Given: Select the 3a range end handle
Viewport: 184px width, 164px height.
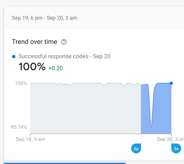Looking at the screenshot, I should coord(176,148).
